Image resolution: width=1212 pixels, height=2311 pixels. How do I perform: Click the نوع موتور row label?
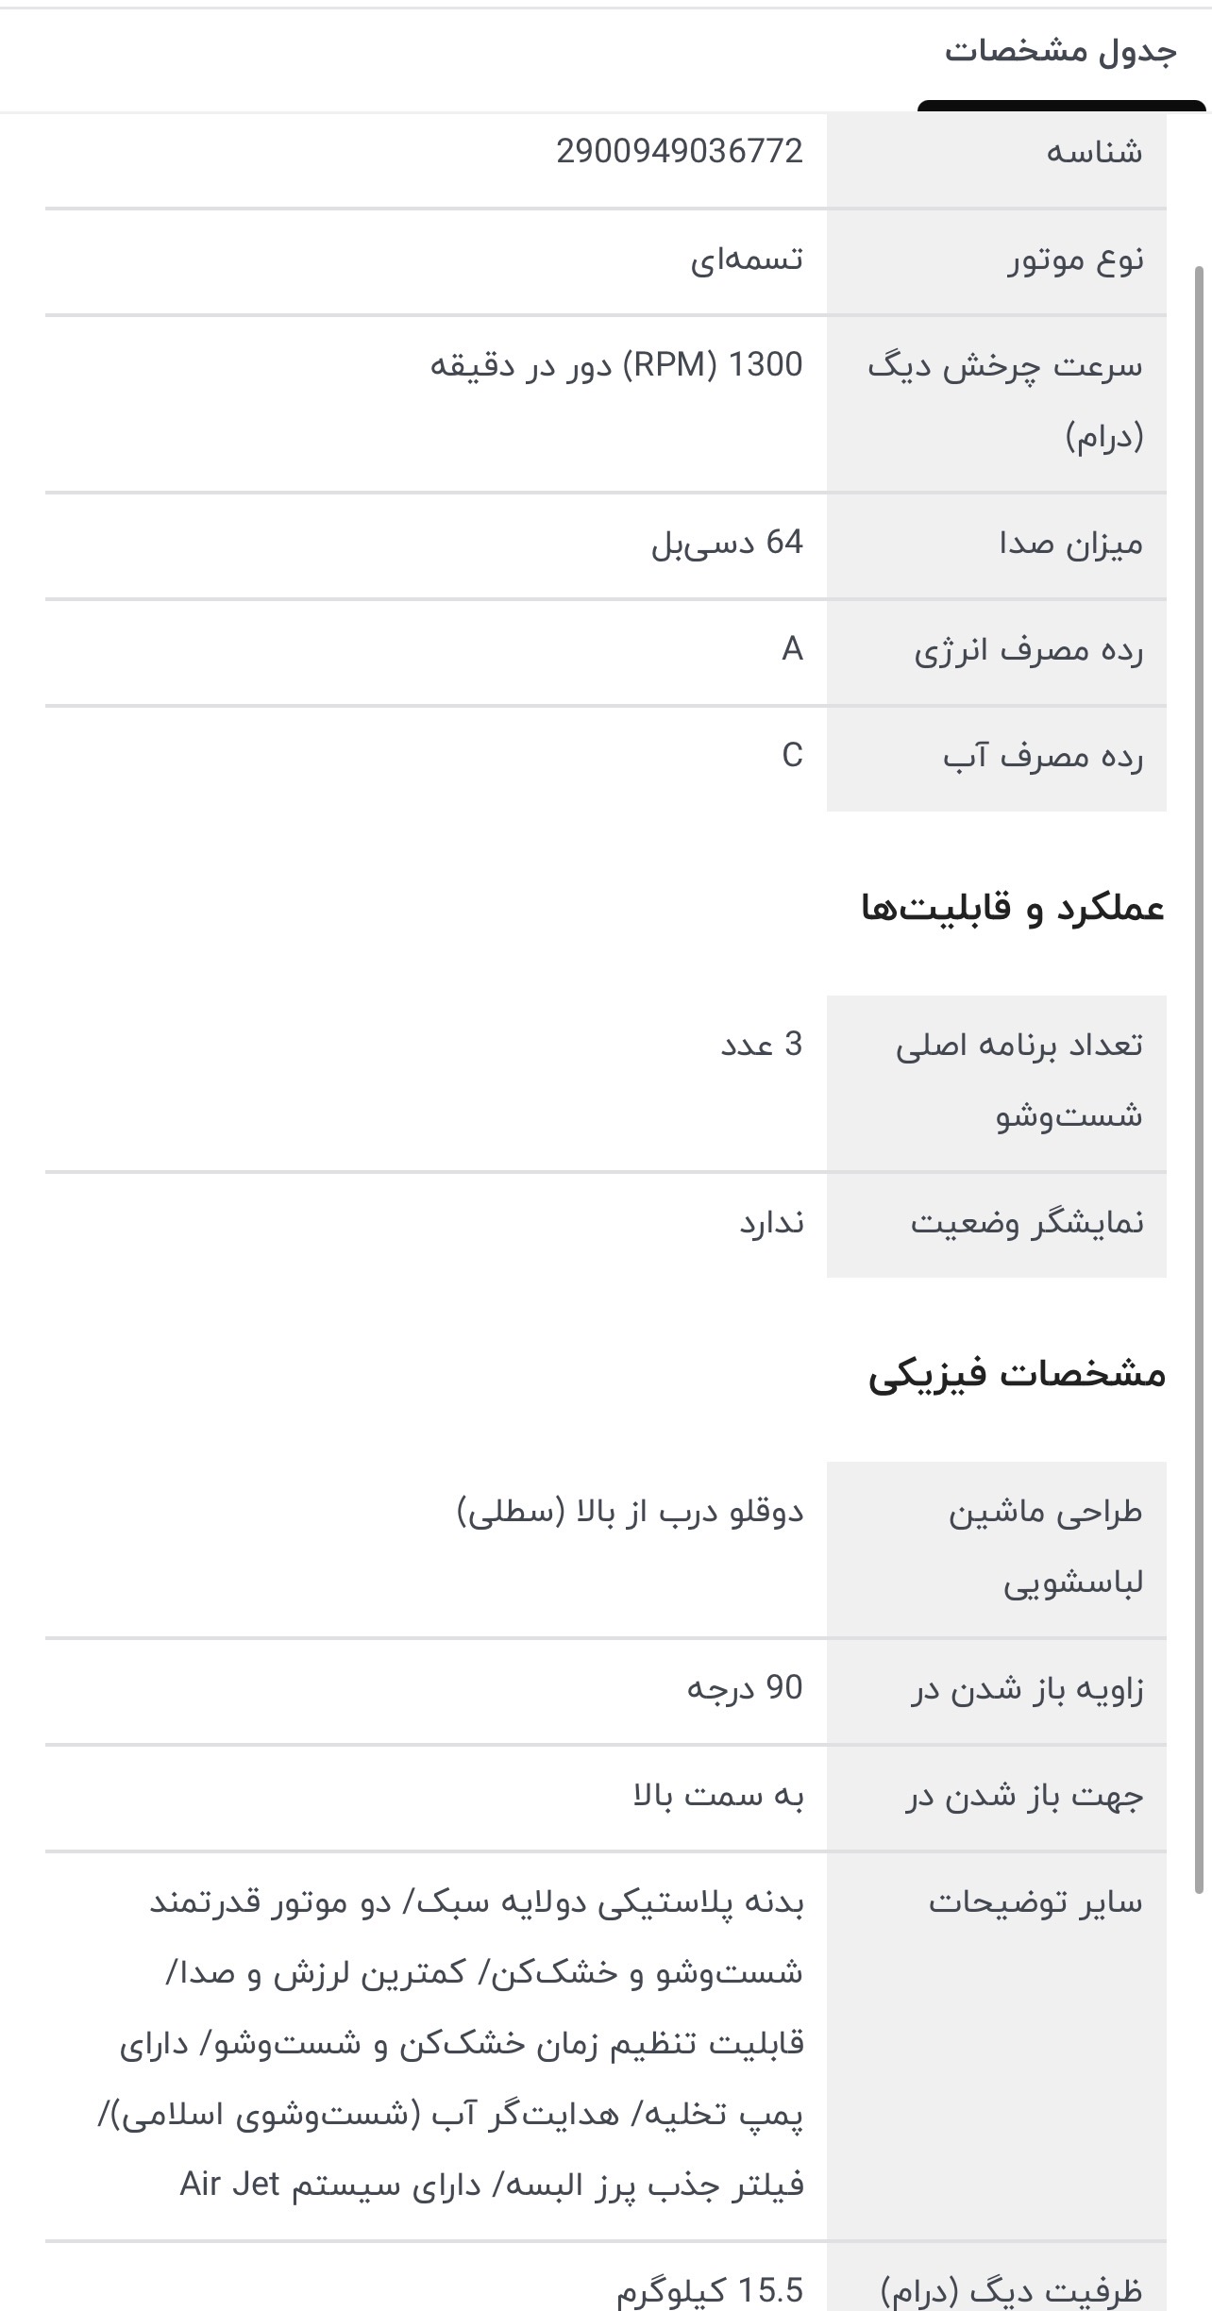pos(1075,260)
